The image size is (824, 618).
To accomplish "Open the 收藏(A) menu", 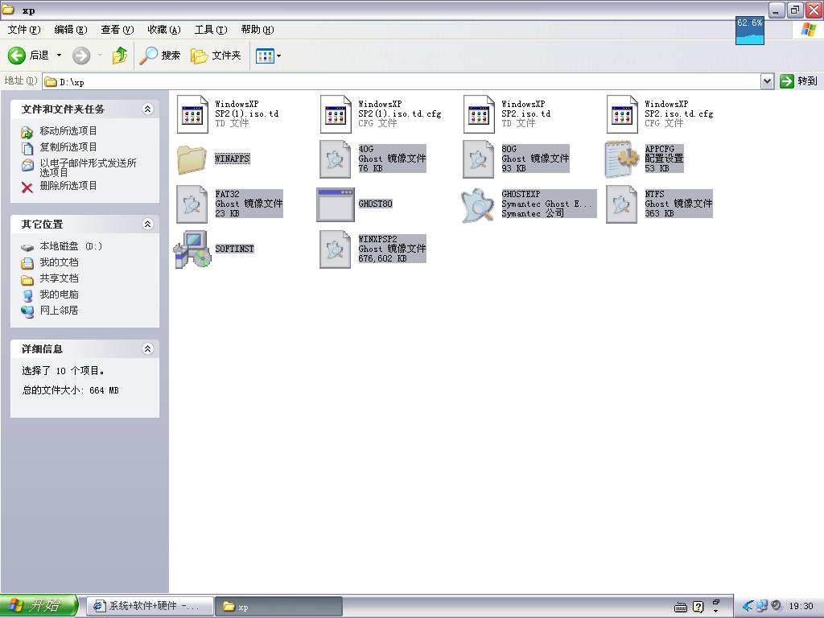I will [x=164, y=30].
